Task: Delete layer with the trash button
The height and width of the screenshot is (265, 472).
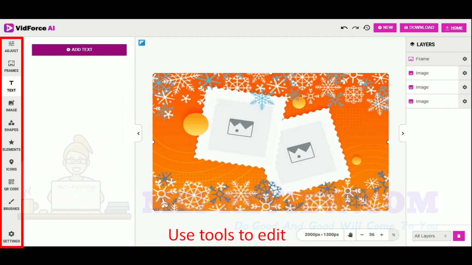Action: tap(459, 236)
